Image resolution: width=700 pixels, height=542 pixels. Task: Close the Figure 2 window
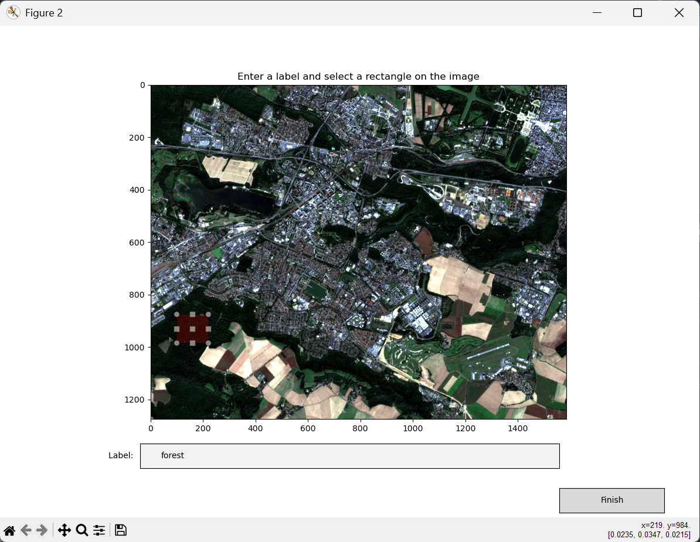[x=679, y=13]
